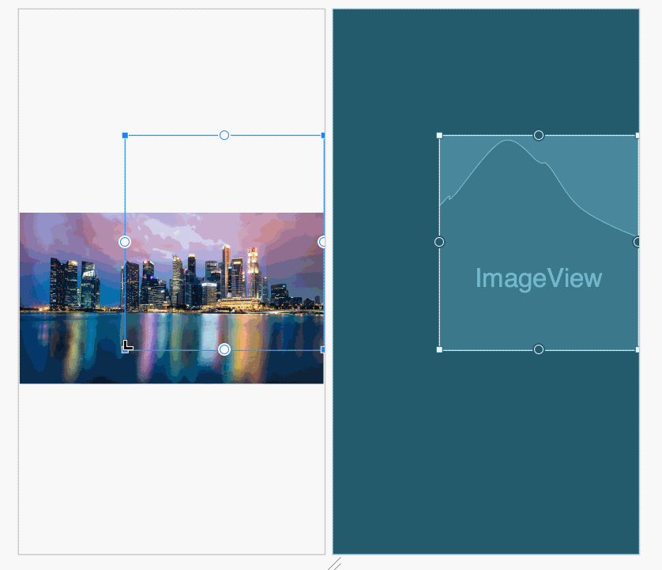The width and height of the screenshot is (662, 570).
Task: Click the ImageView label in the blueprint
Action: click(539, 278)
